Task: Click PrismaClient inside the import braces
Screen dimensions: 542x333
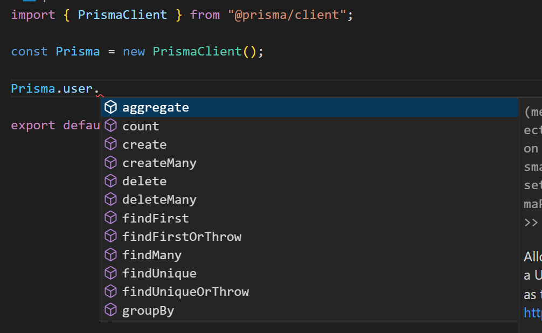Action: pyautogui.click(x=122, y=15)
